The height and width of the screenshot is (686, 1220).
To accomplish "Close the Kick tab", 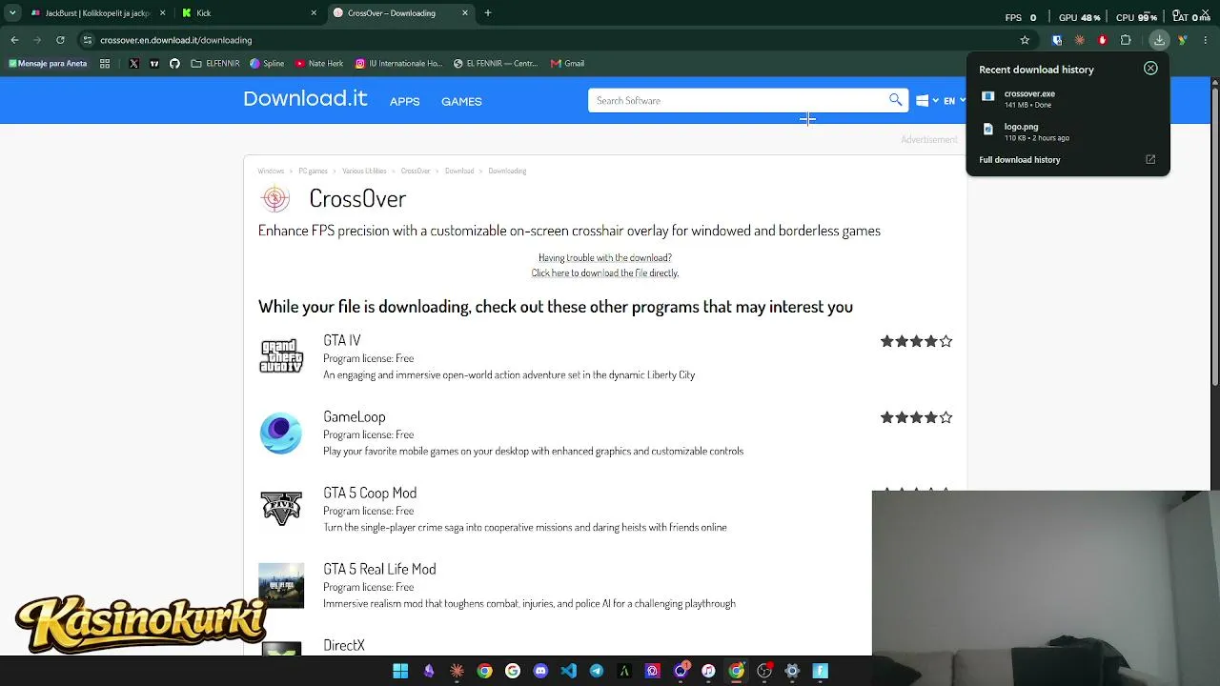I will 314,13.
